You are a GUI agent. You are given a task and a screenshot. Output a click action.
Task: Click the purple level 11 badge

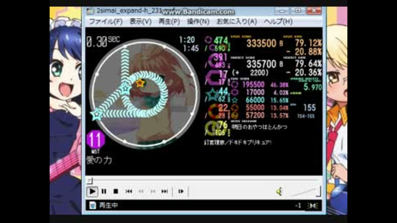pyautogui.click(x=96, y=139)
